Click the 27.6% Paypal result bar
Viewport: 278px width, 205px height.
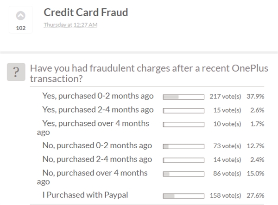pos(183,195)
